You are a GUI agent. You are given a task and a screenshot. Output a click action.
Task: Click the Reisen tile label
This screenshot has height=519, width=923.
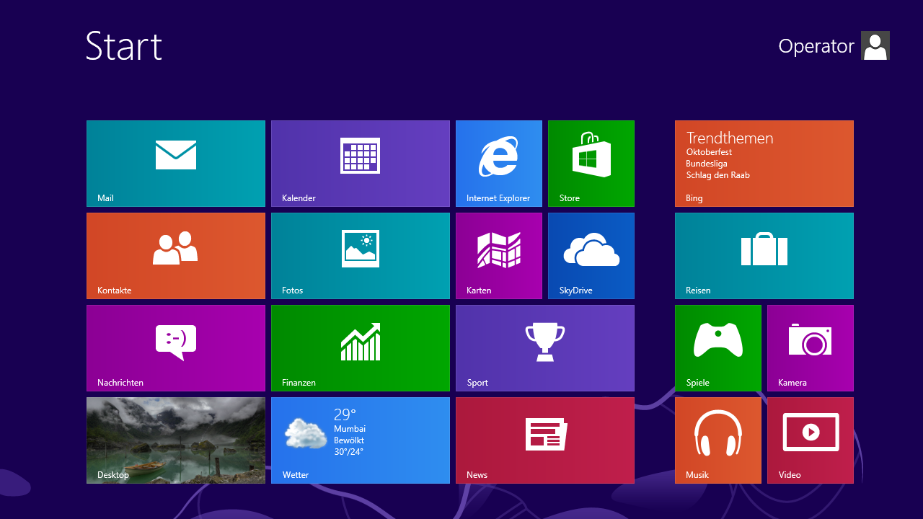(698, 290)
